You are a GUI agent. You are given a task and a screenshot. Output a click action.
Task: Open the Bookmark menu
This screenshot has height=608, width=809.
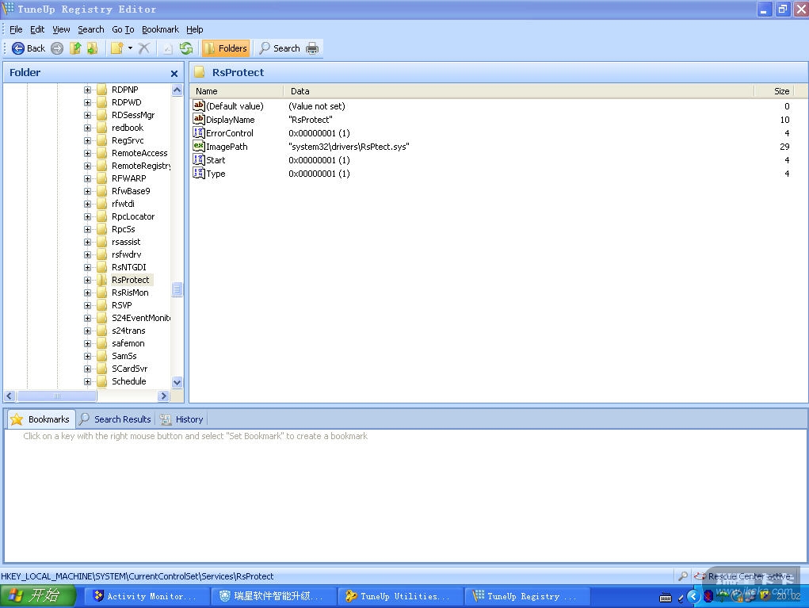(161, 29)
